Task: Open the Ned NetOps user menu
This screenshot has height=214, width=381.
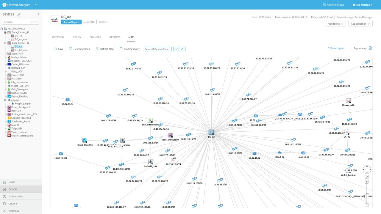Action: [x=362, y=4]
